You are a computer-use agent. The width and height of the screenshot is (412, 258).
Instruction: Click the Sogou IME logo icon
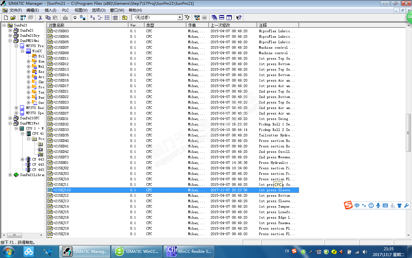348,205
